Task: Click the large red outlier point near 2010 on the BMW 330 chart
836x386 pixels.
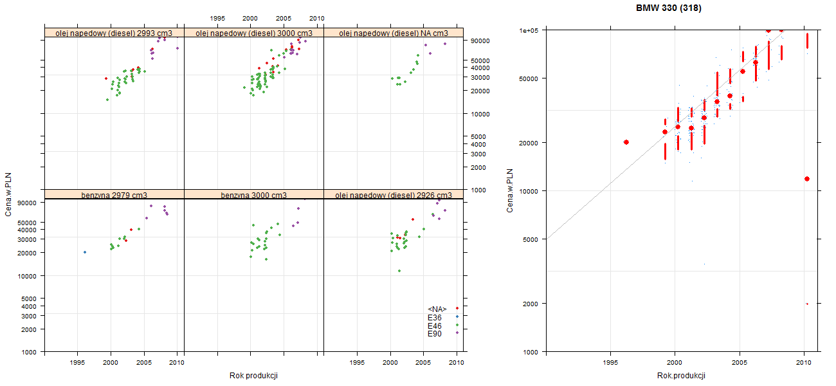Action: click(x=807, y=179)
